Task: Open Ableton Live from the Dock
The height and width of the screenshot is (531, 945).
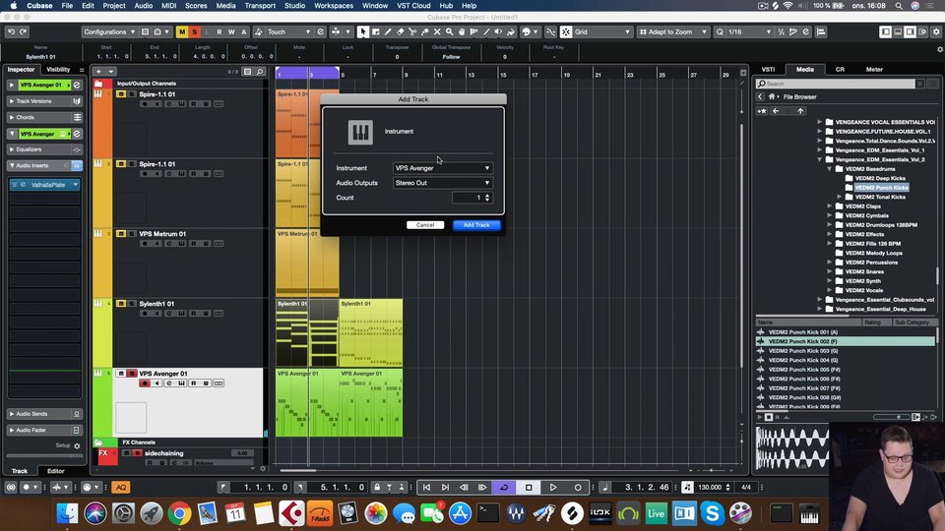Action: tap(656, 513)
